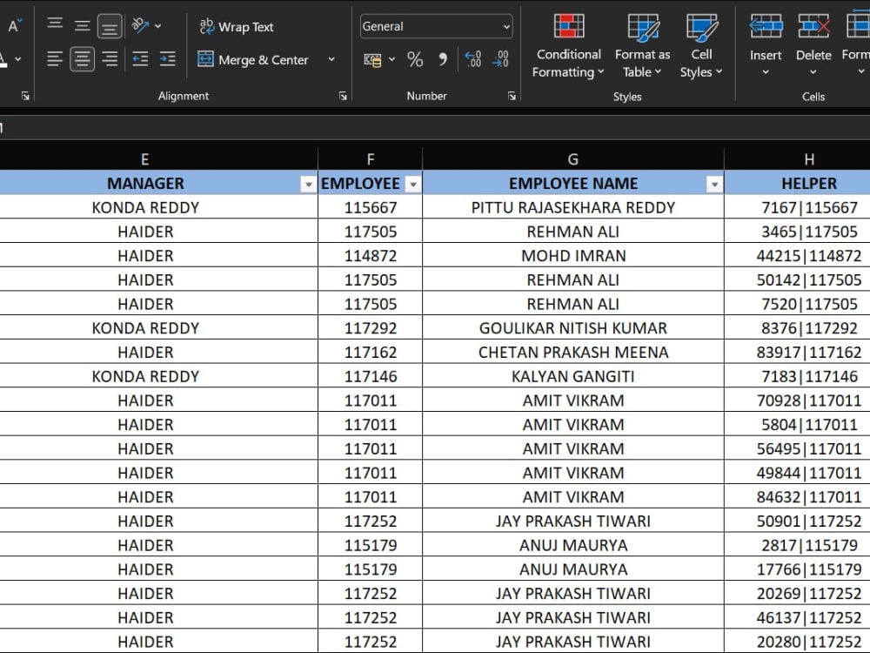
Task: Open Font settings dialog launcher
Action: pyautogui.click(x=25, y=96)
